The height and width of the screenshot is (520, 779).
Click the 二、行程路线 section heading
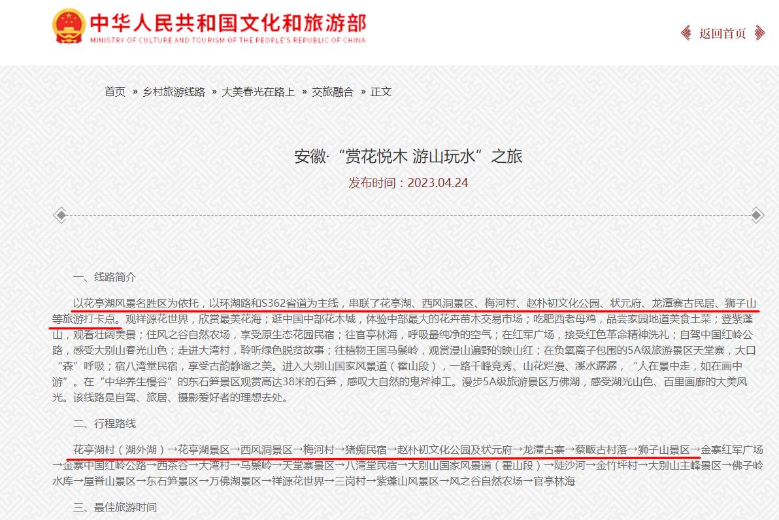coord(105,424)
